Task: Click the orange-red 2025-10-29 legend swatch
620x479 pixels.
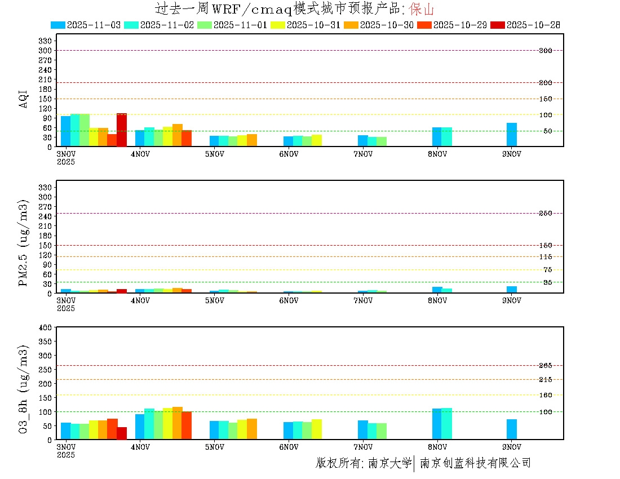Action: pyautogui.click(x=424, y=25)
